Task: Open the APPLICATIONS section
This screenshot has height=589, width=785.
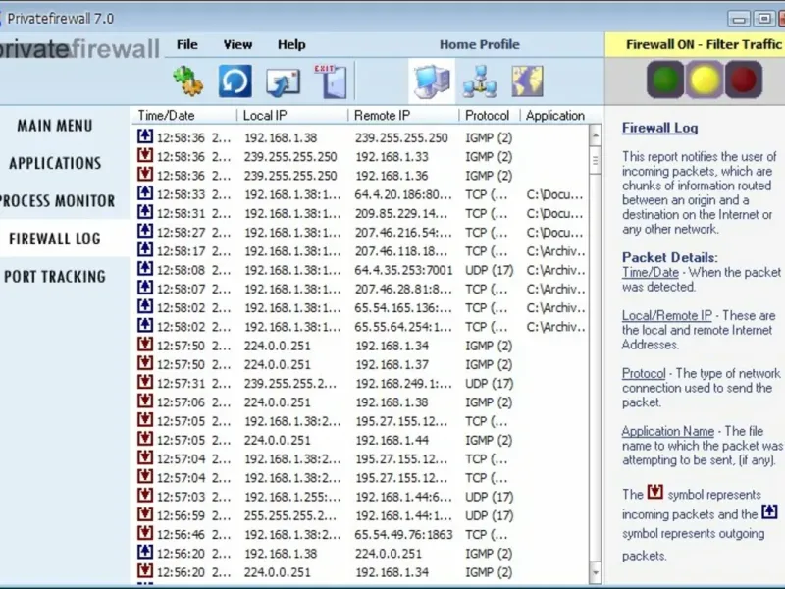Action: pos(55,163)
